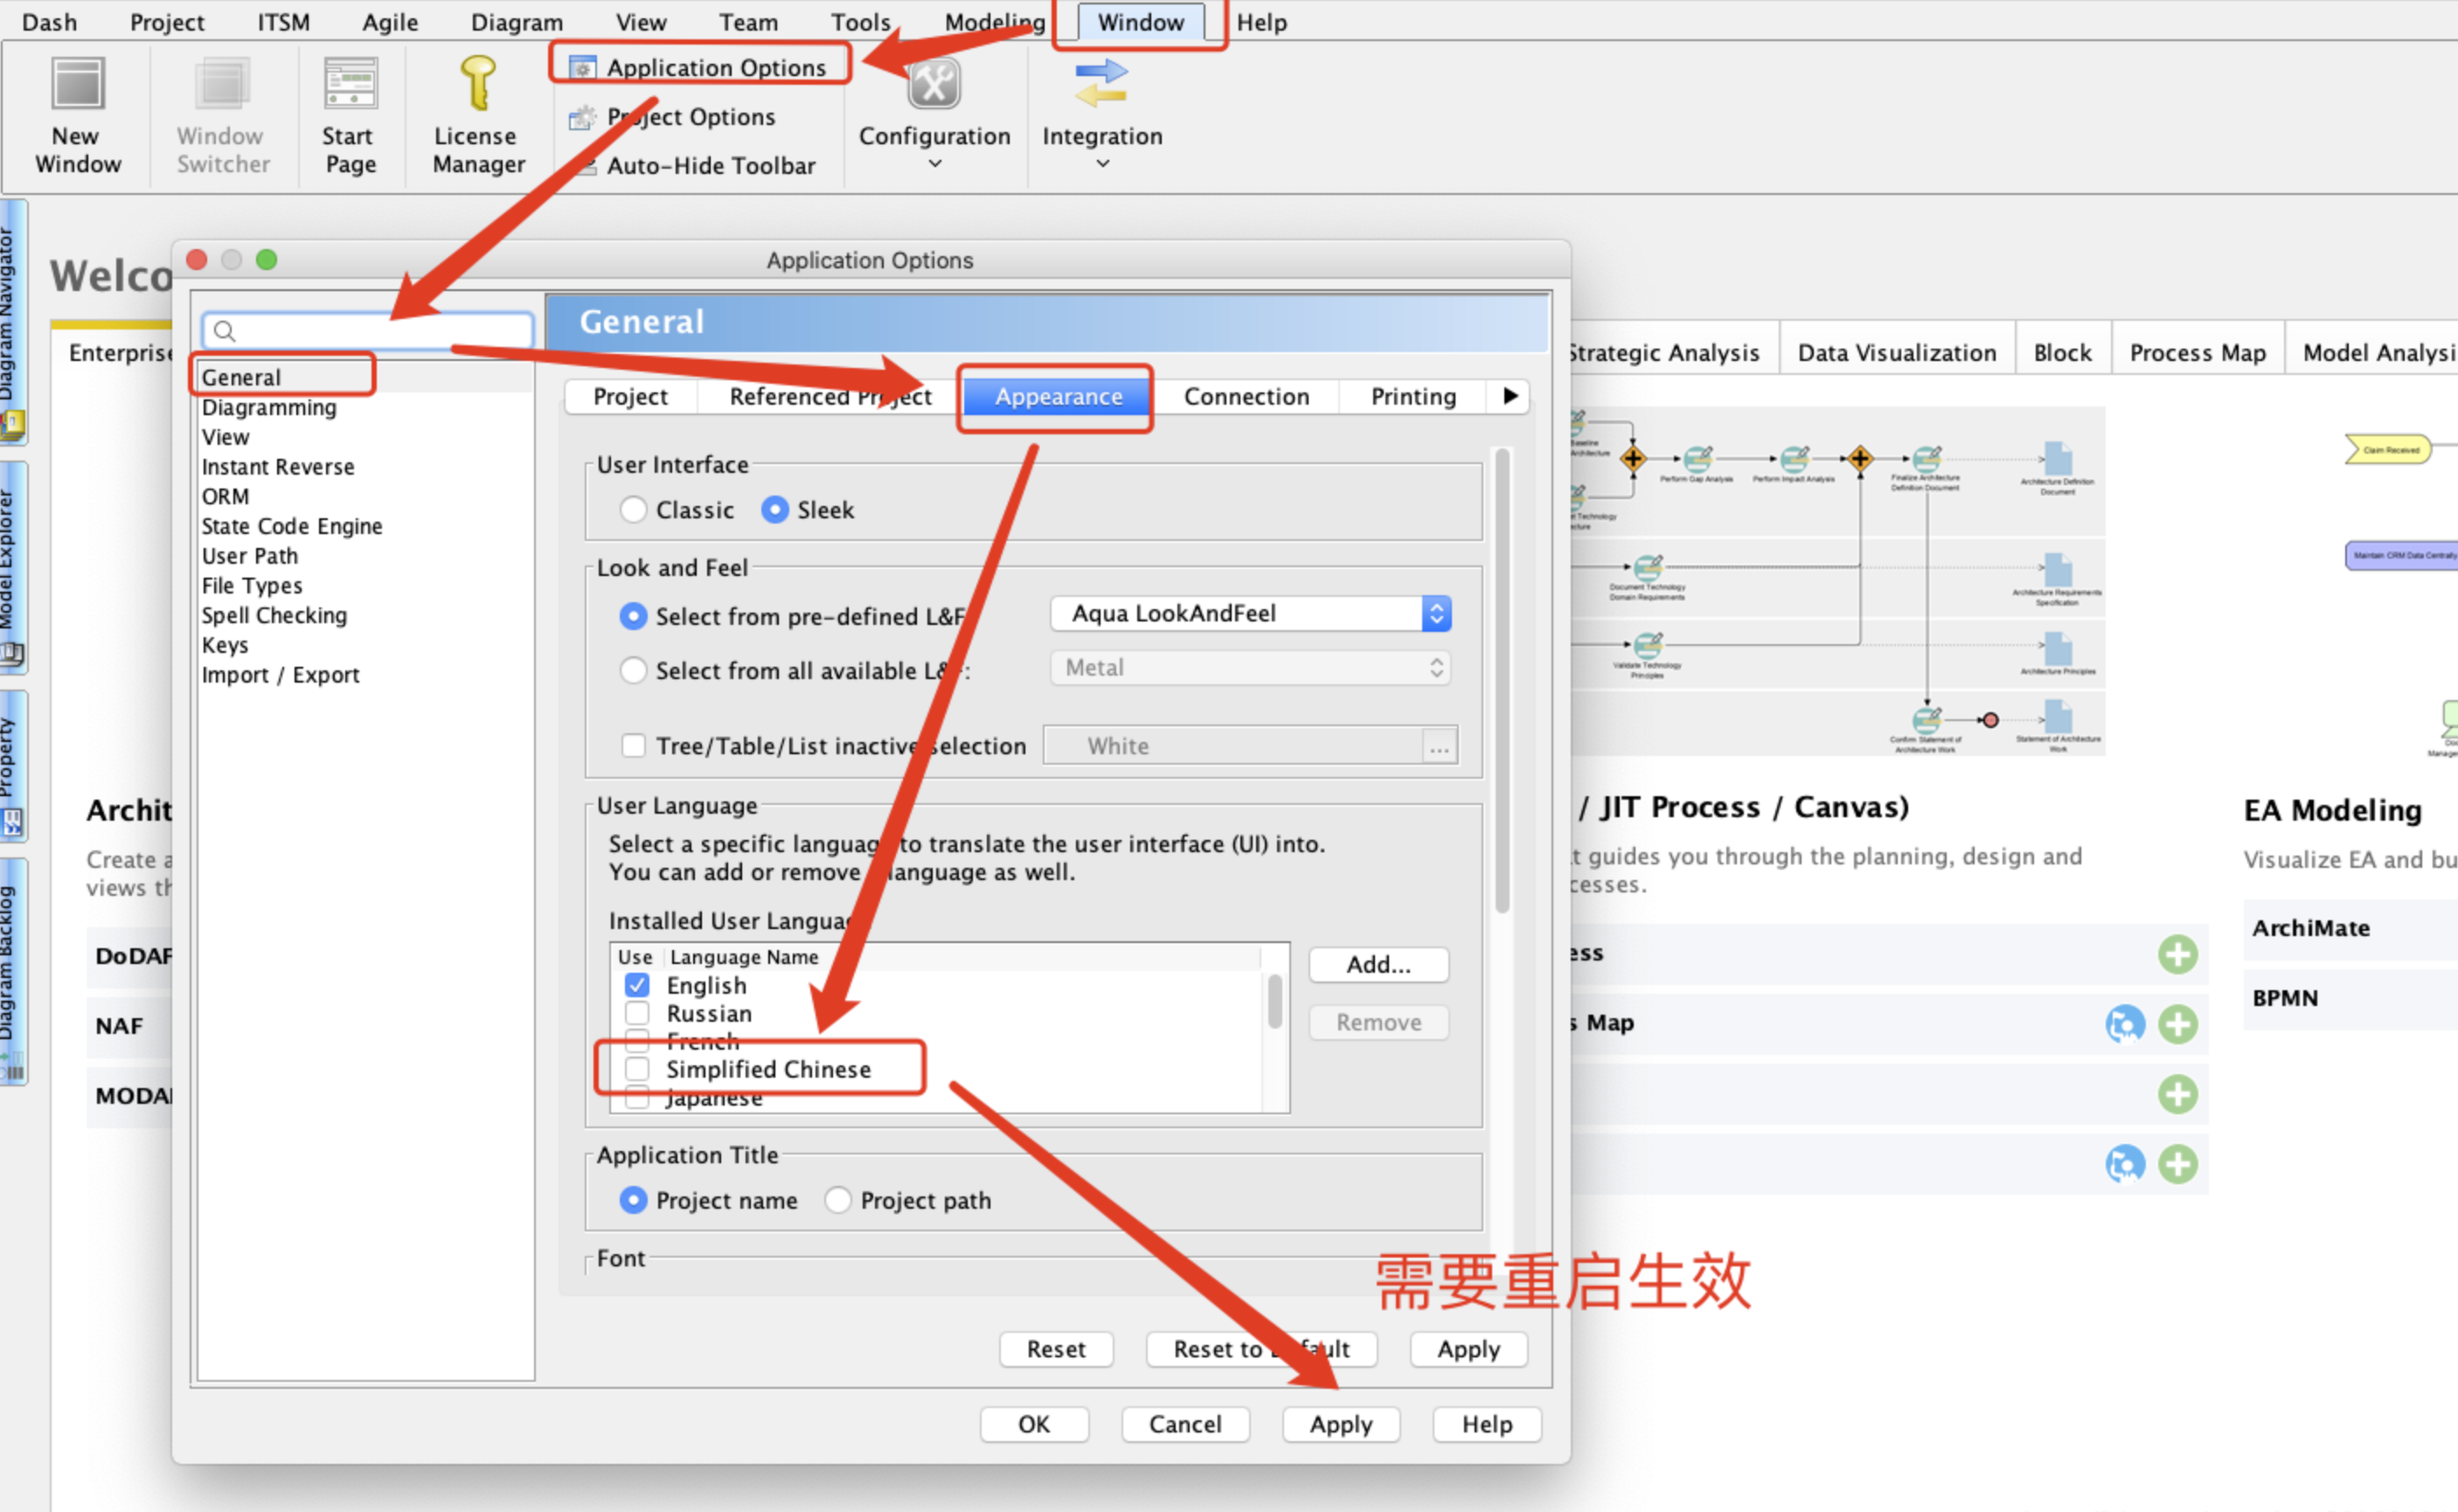
Task: Open License Manager key icon
Action: pos(477,83)
